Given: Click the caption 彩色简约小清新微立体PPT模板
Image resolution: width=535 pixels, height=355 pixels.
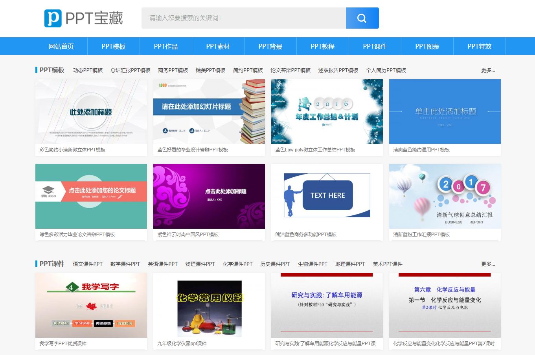Looking at the screenshot, I should click(72, 150).
